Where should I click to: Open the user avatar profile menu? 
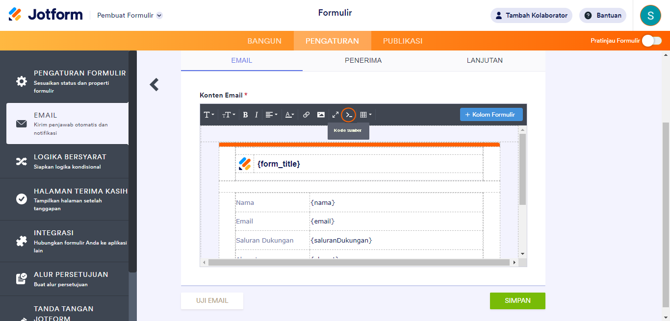pyautogui.click(x=650, y=15)
